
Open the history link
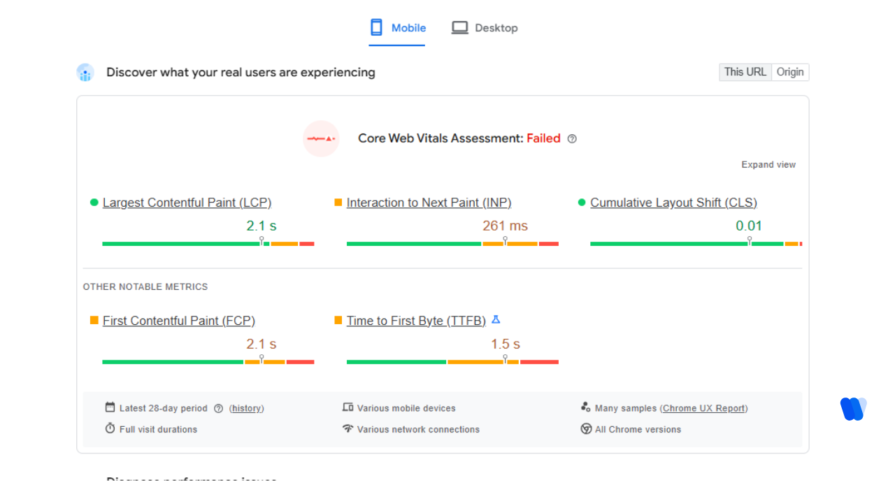[x=247, y=409]
